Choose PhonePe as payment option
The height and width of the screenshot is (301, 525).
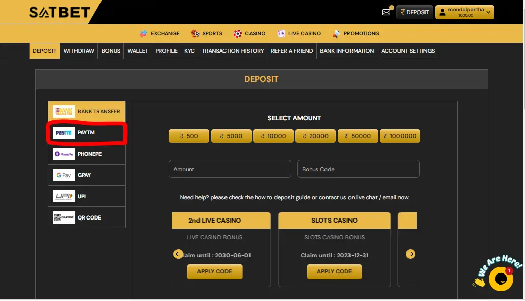[86, 154]
